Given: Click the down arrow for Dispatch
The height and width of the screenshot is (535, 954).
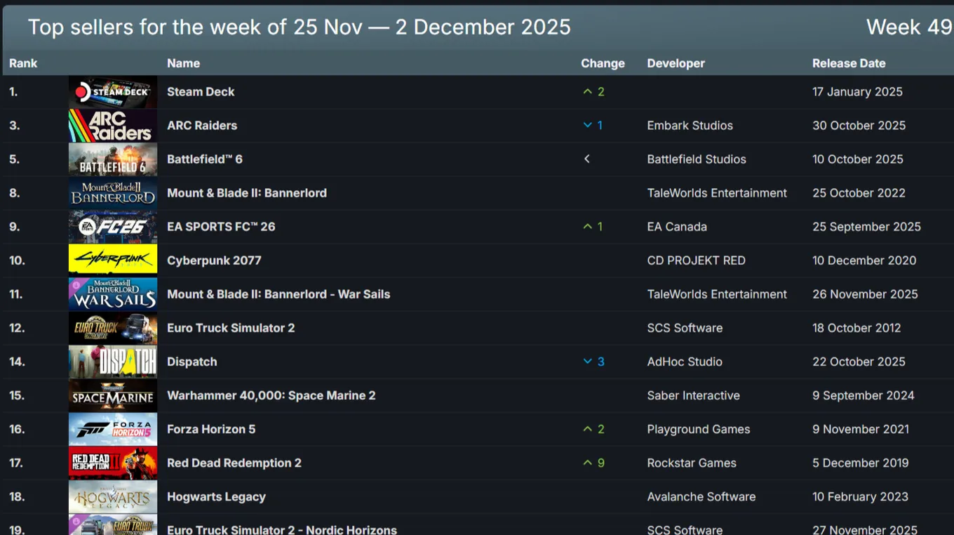Looking at the screenshot, I should [587, 362].
